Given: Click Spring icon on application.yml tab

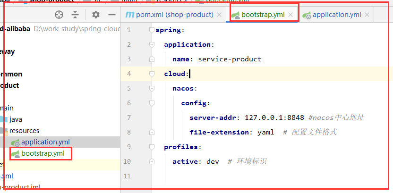Looking at the screenshot, I should [307, 15].
